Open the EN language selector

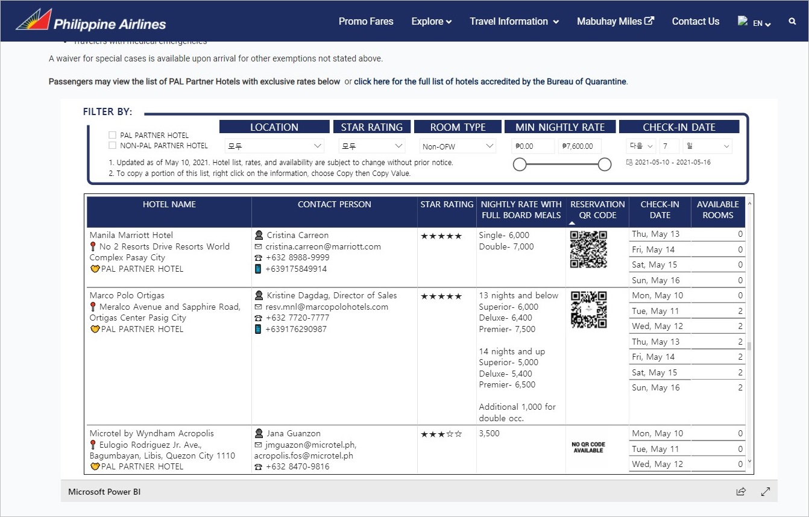pos(762,23)
